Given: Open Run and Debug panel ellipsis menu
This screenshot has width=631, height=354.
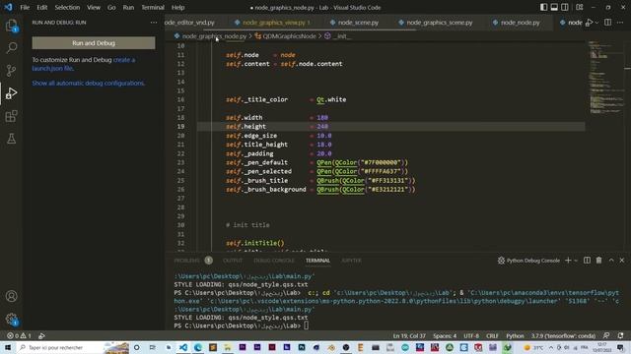Looking at the screenshot, I should [x=154, y=23].
